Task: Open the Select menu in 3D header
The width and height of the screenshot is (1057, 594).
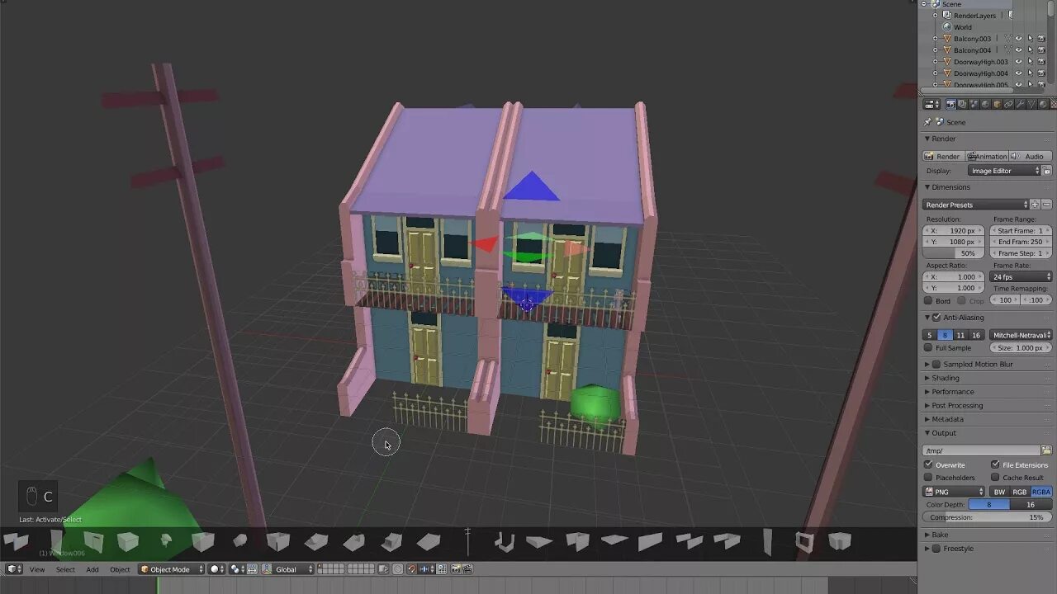Action: click(65, 569)
